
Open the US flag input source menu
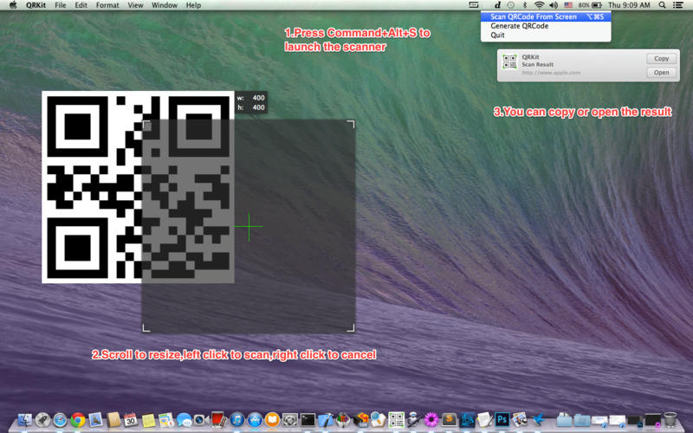click(x=567, y=5)
